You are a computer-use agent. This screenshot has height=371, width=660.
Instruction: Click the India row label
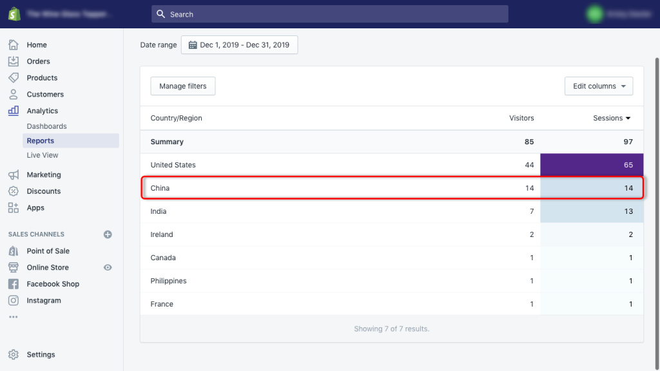coord(159,211)
